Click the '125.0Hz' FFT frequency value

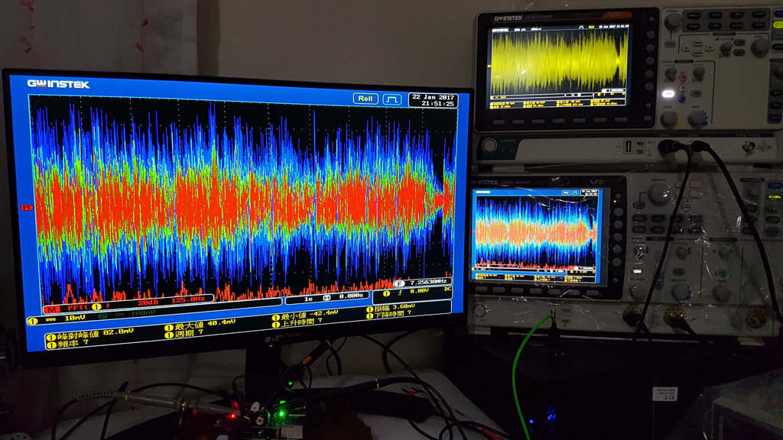[188, 299]
